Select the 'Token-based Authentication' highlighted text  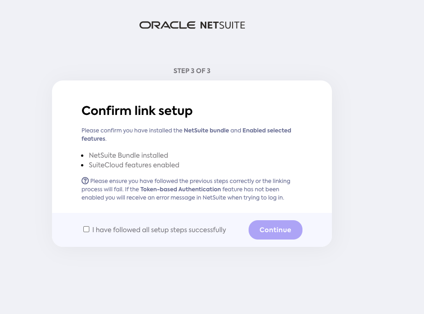(x=181, y=189)
